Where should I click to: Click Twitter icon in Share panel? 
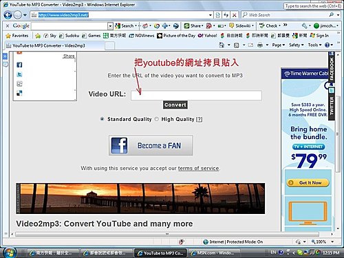[x=19, y=74]
